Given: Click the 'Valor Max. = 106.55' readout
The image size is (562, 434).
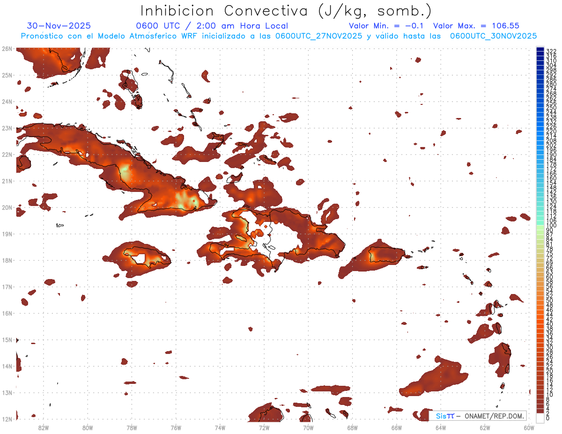Looking at the screenshot, I should click(476, 26).
